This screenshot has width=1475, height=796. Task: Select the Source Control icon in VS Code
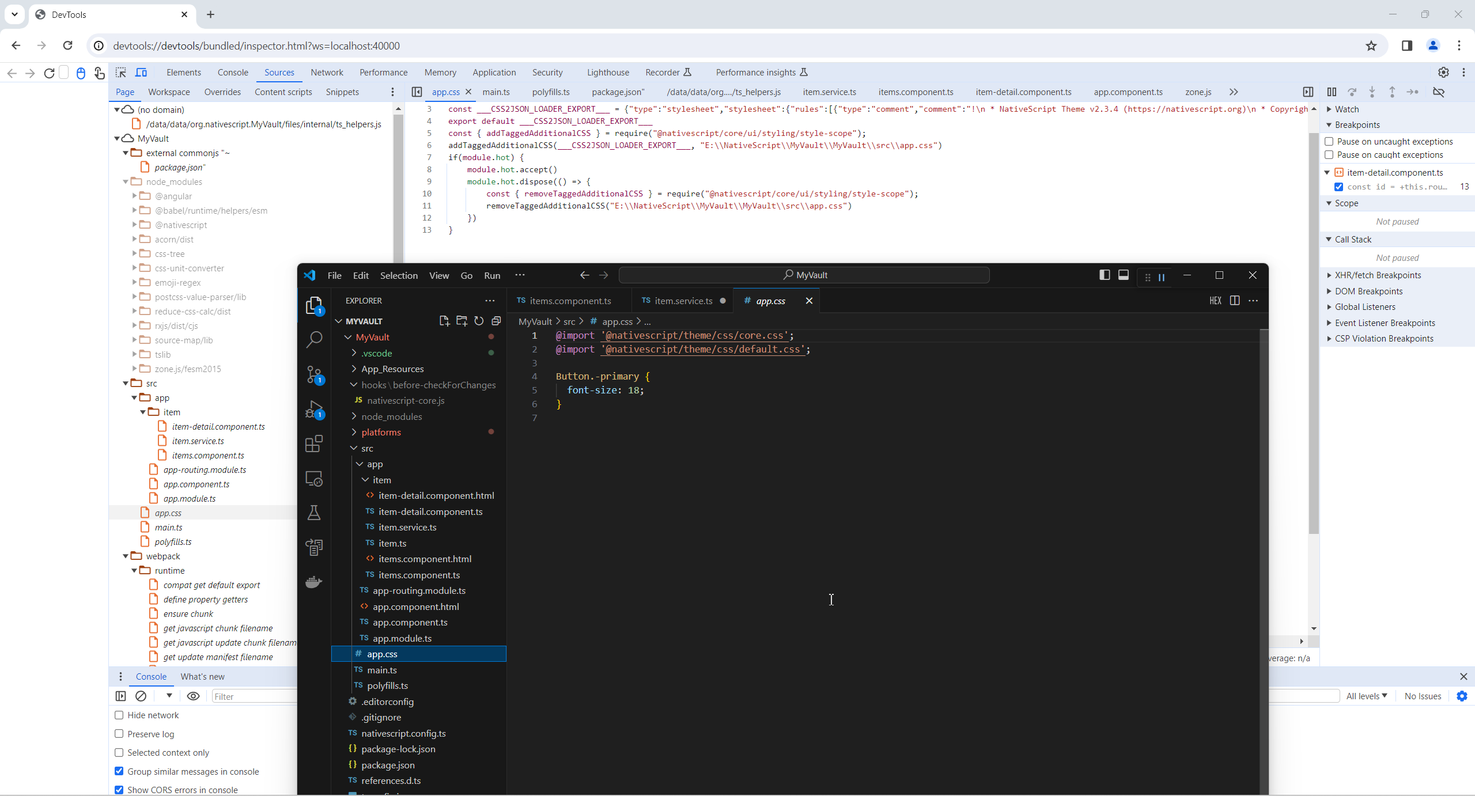pyautogui.click(x=315, y=374)
